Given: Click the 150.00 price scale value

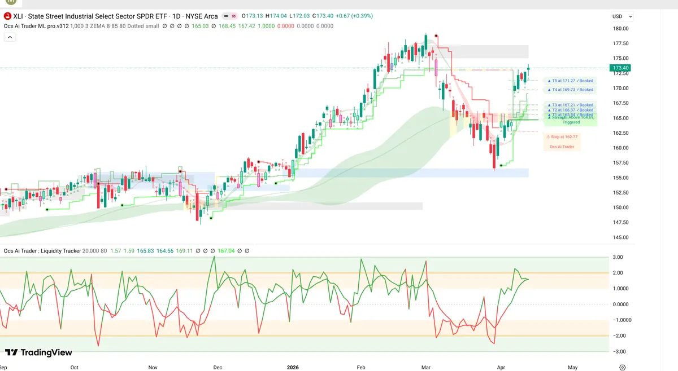Looking at the screenshot, I should tap(621, 207).
